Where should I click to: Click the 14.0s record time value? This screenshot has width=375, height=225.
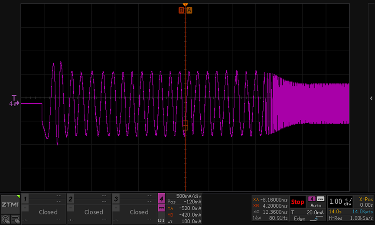pyautogui.click(x=335, y=212)
